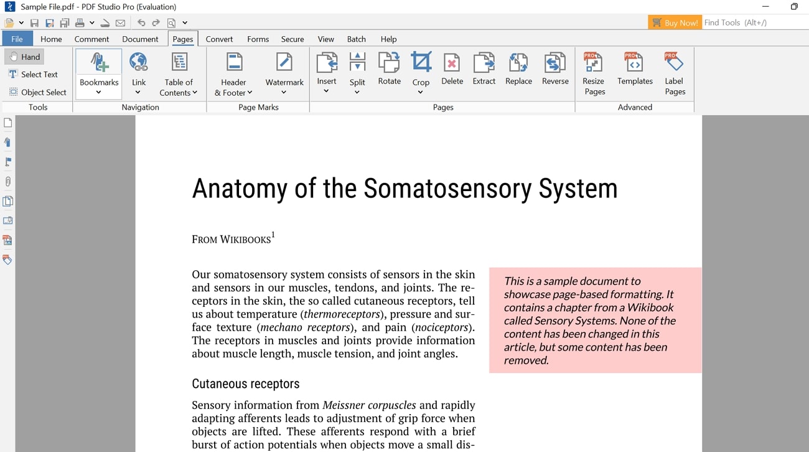Image resolution: width=809 pixels, height=452 pixels.
Task: Select the Hand tool
Action: 24,57
